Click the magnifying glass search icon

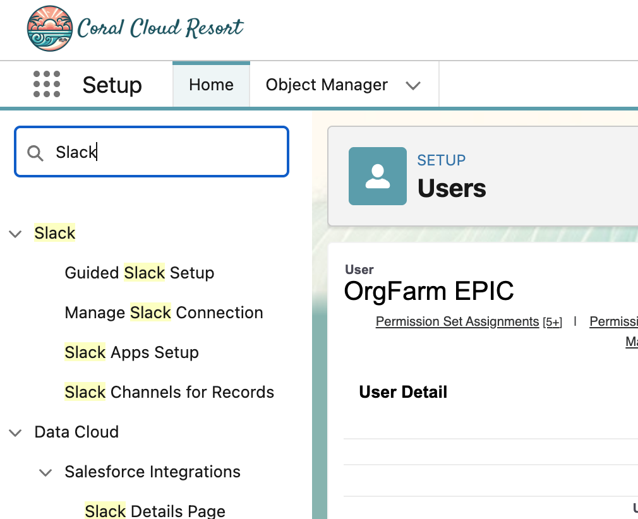[35, 153]
